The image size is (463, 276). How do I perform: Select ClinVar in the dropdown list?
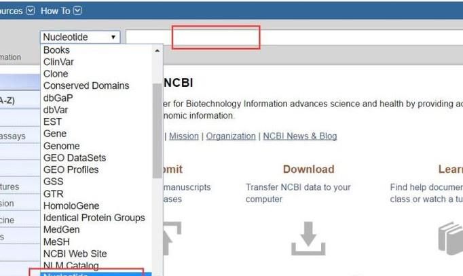(x=58, y=62)
